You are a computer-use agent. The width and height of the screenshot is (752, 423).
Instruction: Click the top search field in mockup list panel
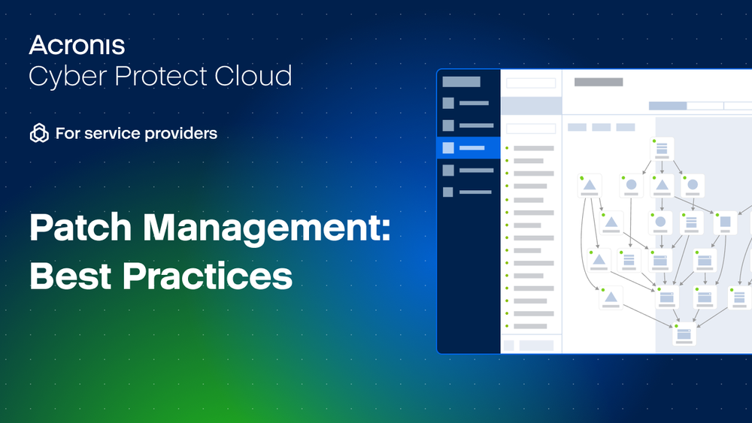[x=531, y=83]
